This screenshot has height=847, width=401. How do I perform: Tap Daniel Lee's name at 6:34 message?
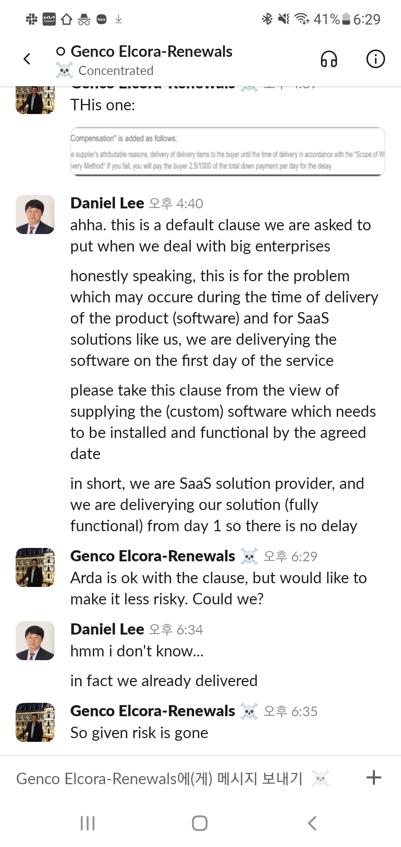[107, 629]
